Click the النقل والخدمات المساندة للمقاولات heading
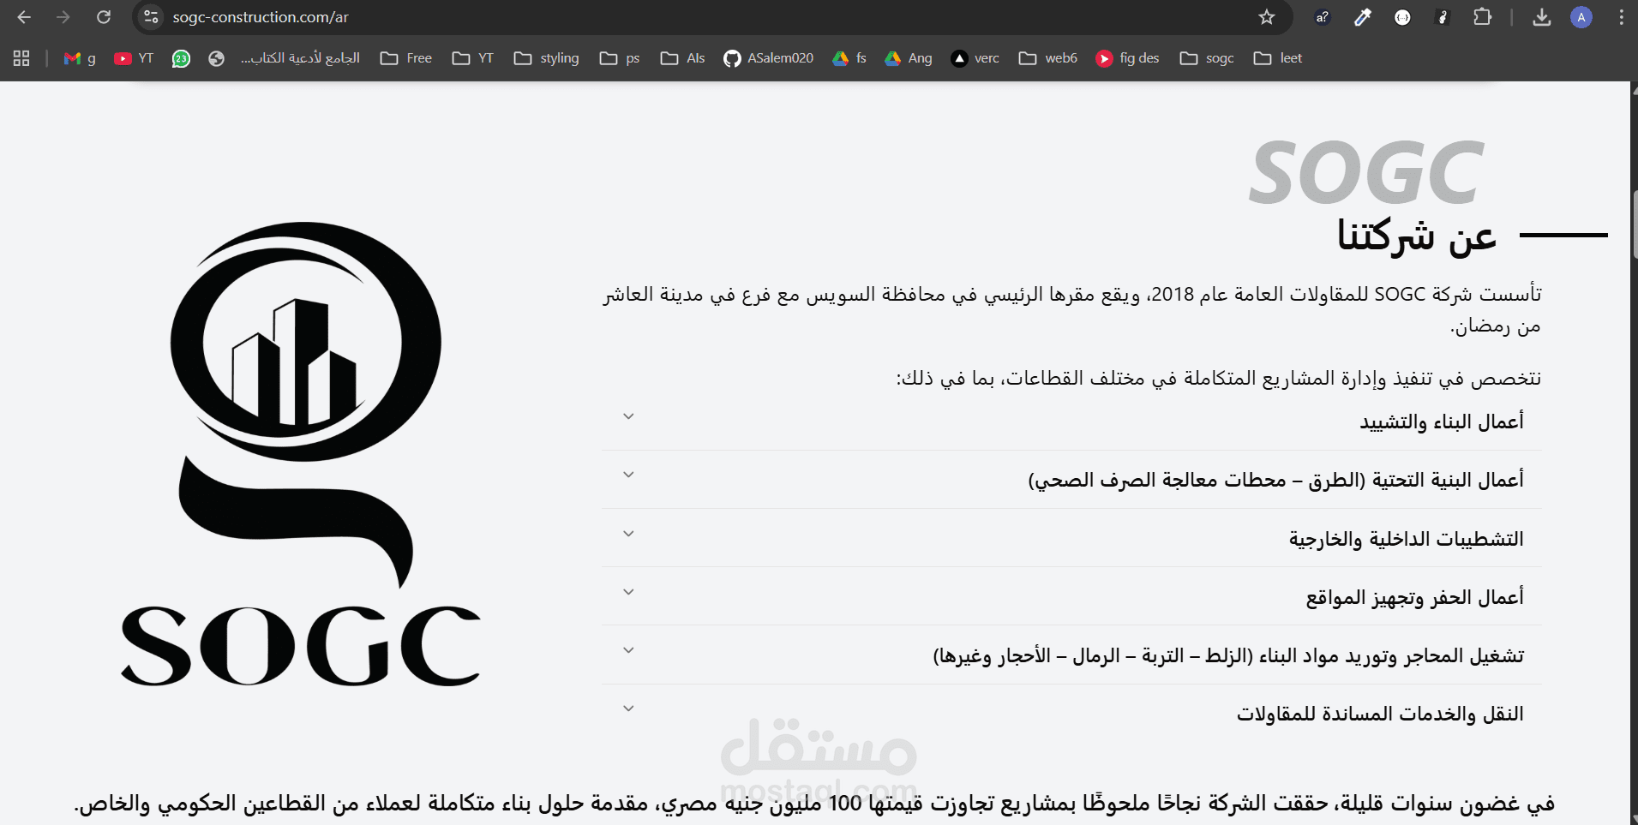Viewport: 1638px width, 825px height. [1380, 714]
